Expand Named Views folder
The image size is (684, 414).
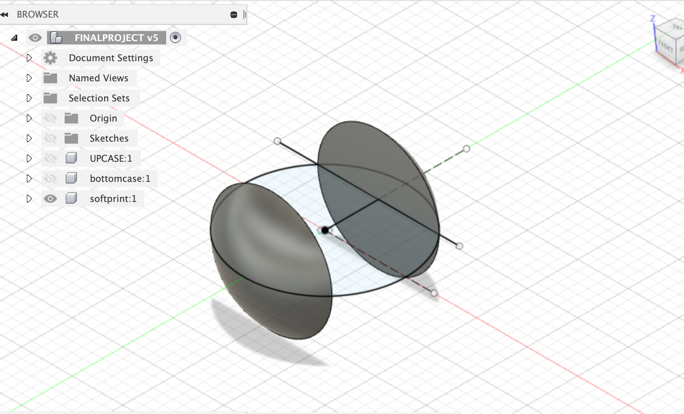tap(29, 78)
